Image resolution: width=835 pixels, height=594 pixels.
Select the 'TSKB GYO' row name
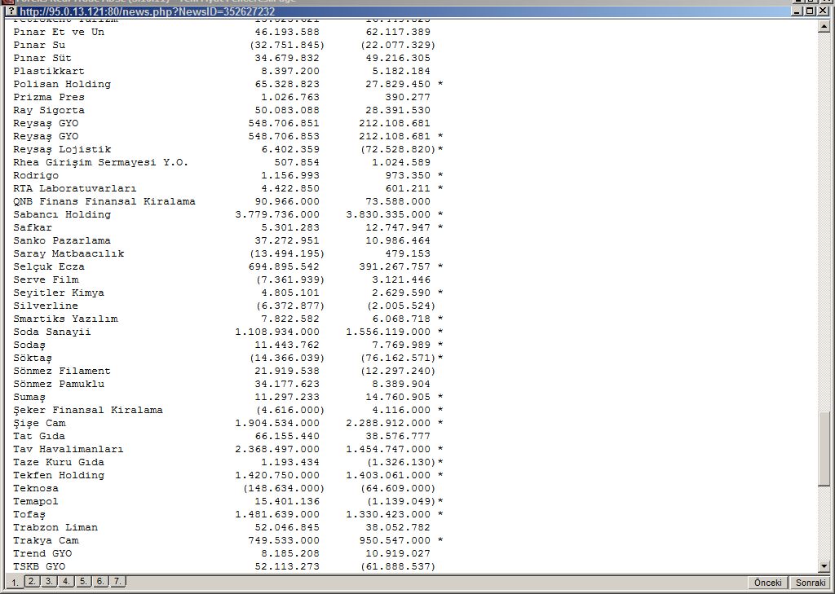tap(39, 567)
